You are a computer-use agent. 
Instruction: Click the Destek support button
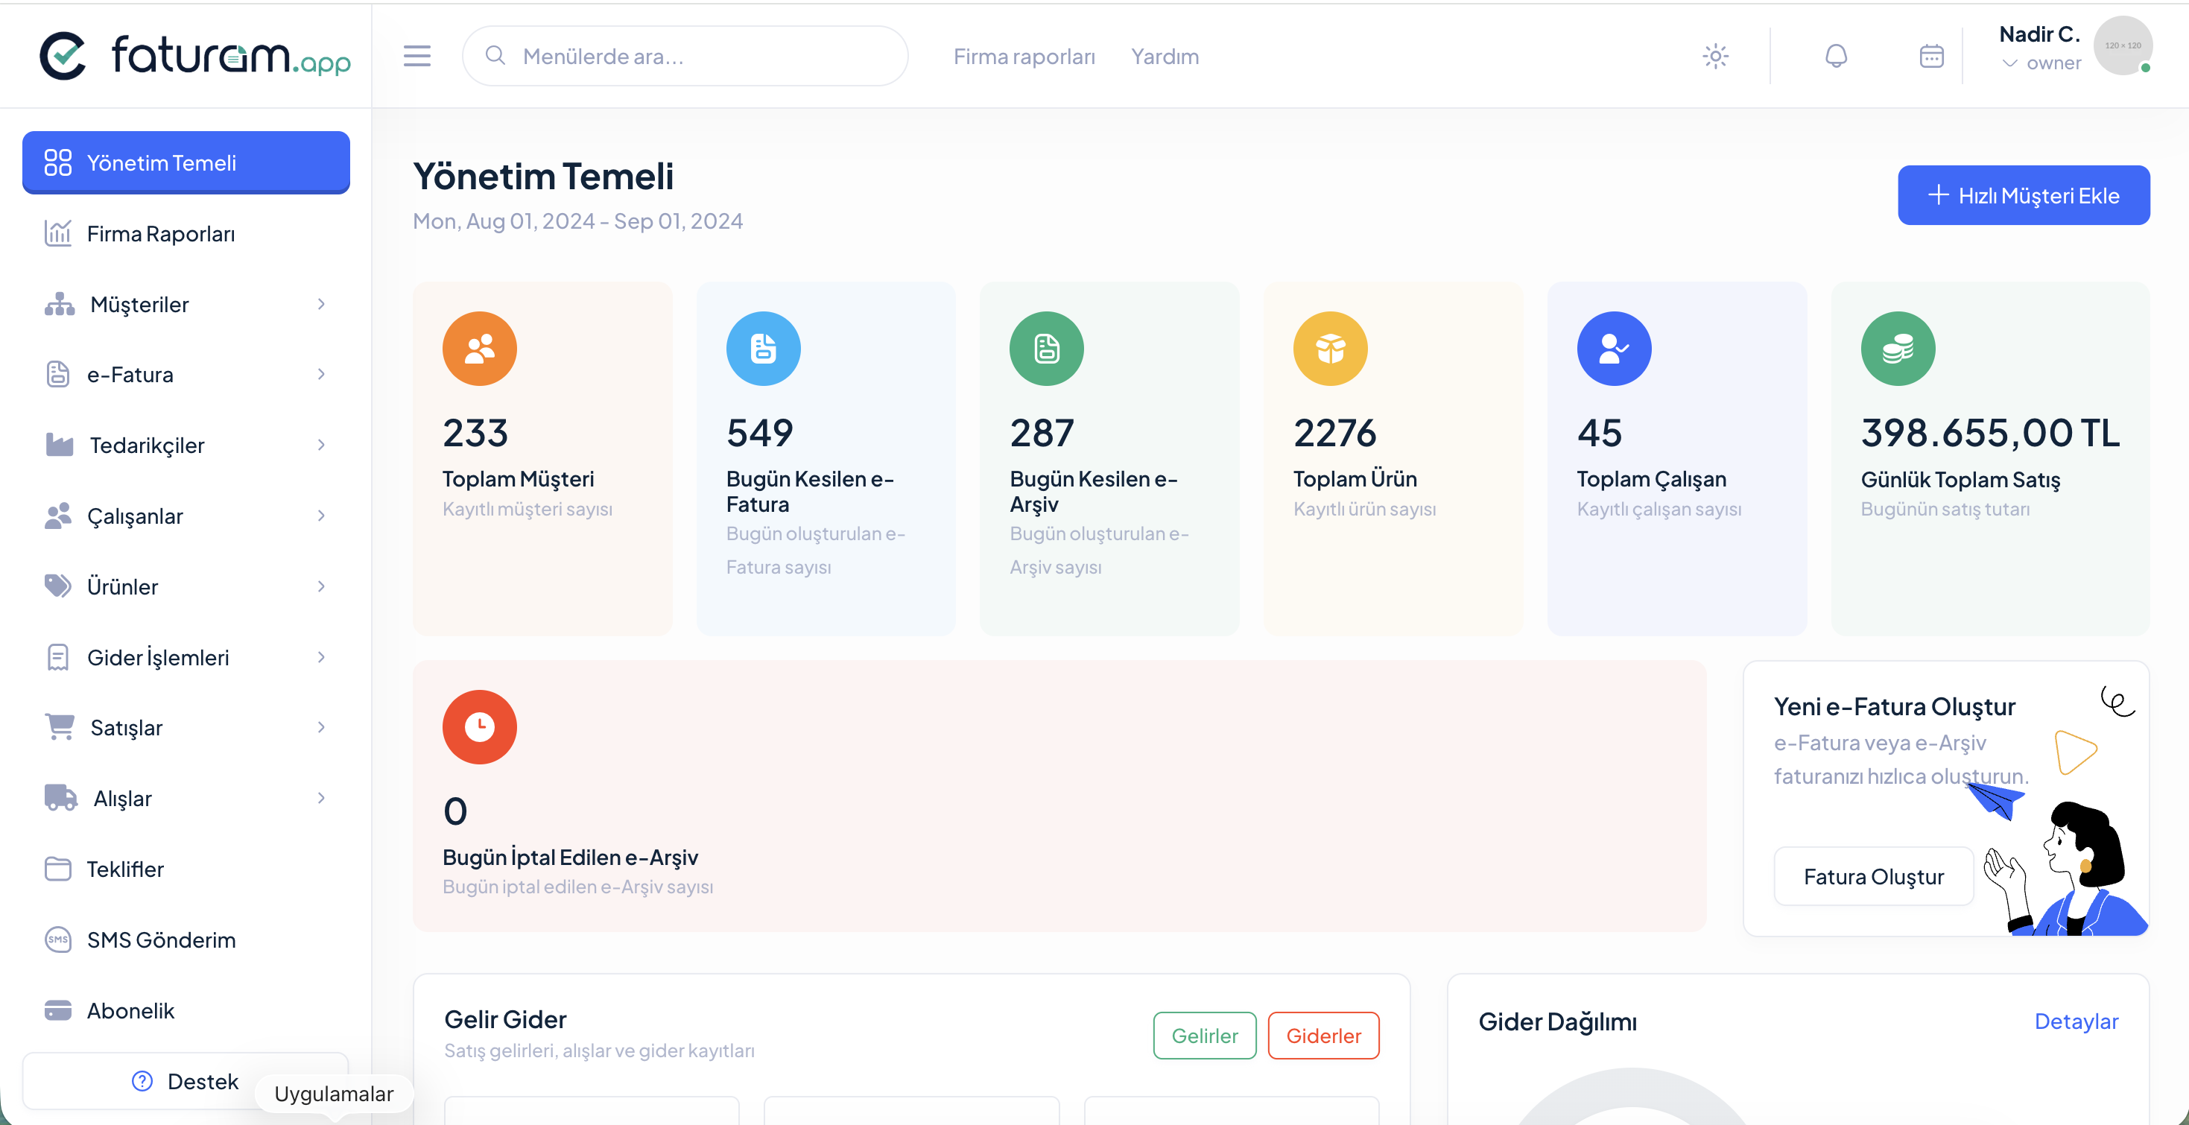click(186, 1080)
